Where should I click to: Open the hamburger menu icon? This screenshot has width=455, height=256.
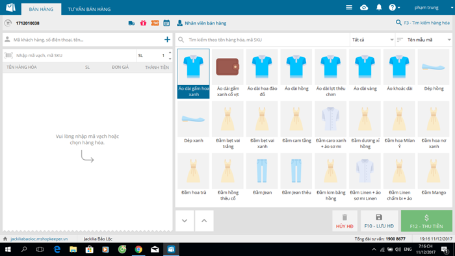pos(349,8)
